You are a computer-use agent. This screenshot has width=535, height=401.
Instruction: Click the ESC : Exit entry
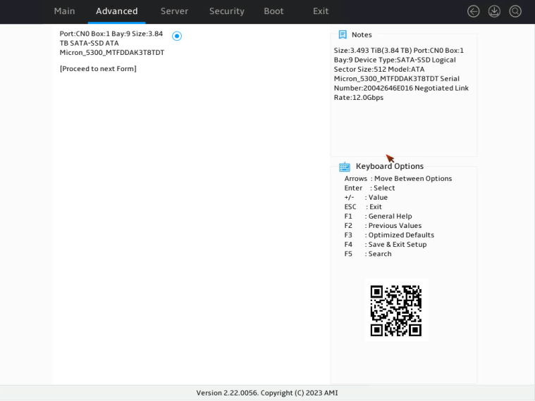(x=363, y=207)
